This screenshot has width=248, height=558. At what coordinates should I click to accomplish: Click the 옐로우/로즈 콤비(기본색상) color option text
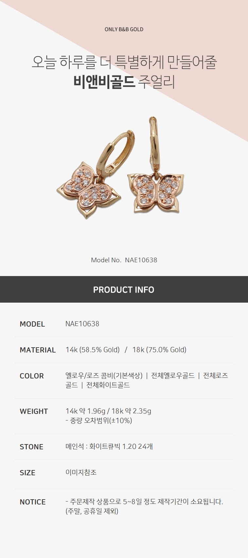(104, 376)
